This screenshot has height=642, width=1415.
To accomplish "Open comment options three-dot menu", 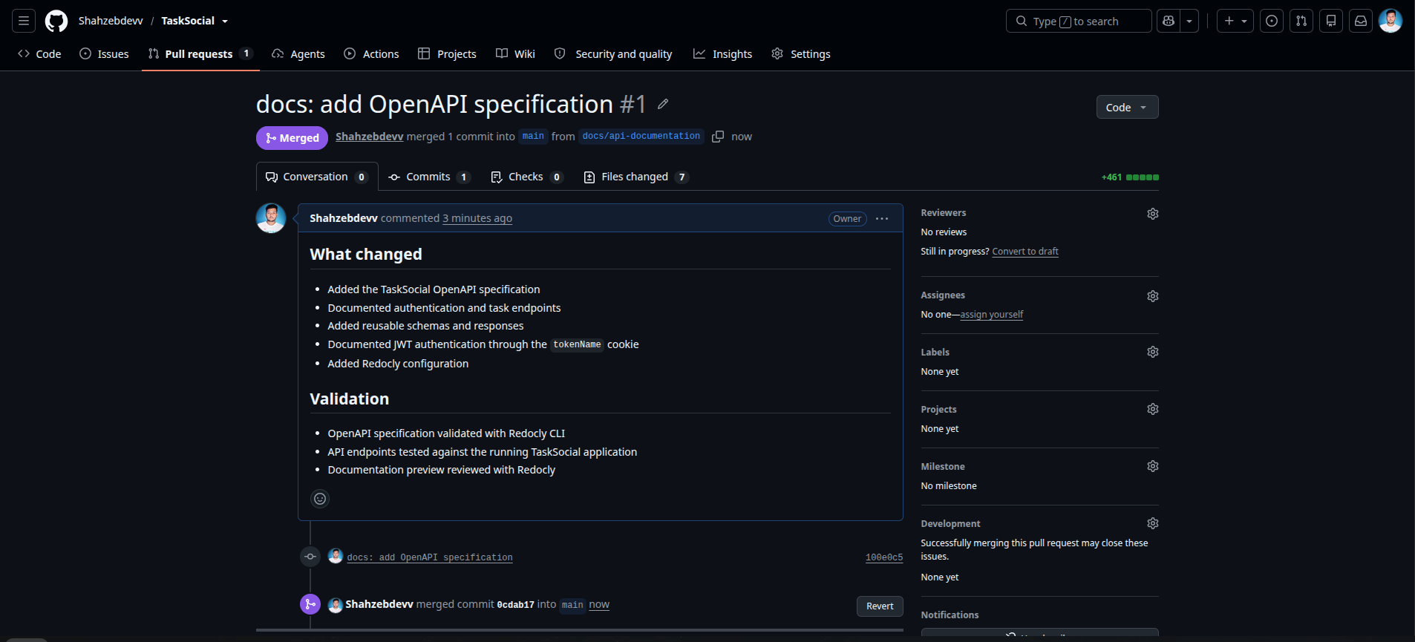I will (x=882, y=218).
